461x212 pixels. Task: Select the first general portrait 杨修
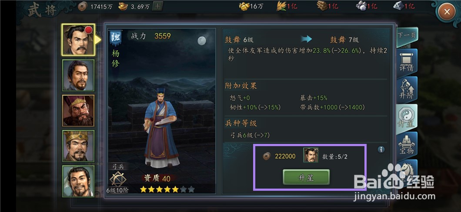click(x=78, y=40)
